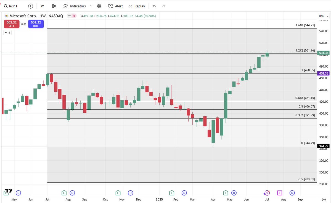Viewport: 331px width, 203px height.
Task: Click the high value H506.78
Action: pos(100,16)
